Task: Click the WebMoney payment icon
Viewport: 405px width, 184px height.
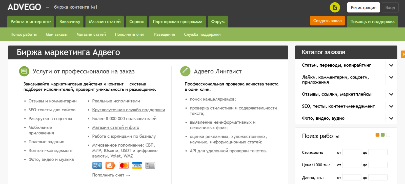Action: pos(97,165)
